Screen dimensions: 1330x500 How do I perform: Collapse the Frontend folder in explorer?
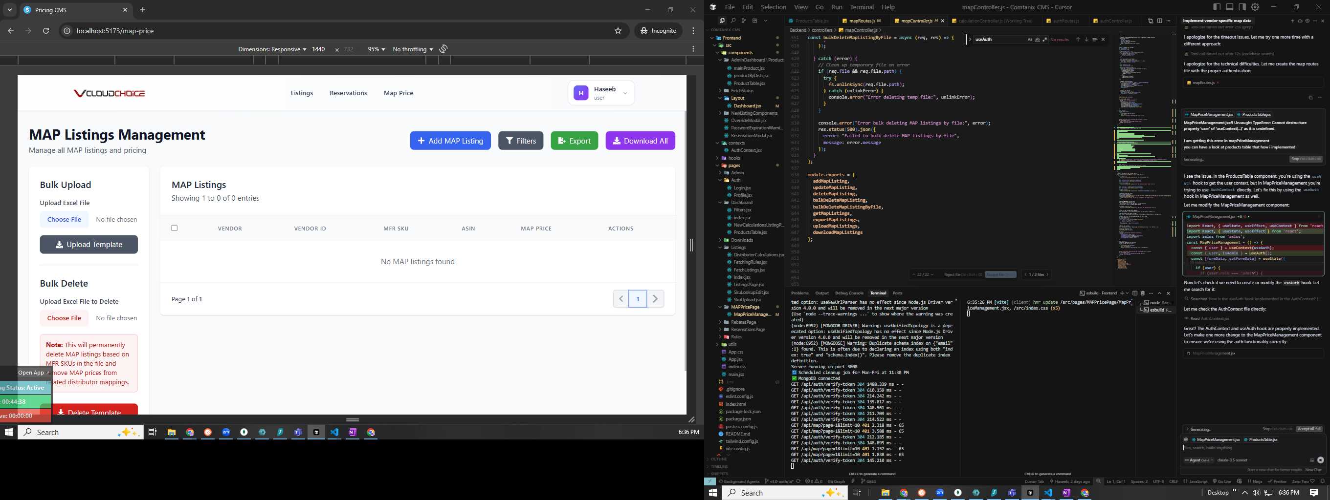click(731, 38)
